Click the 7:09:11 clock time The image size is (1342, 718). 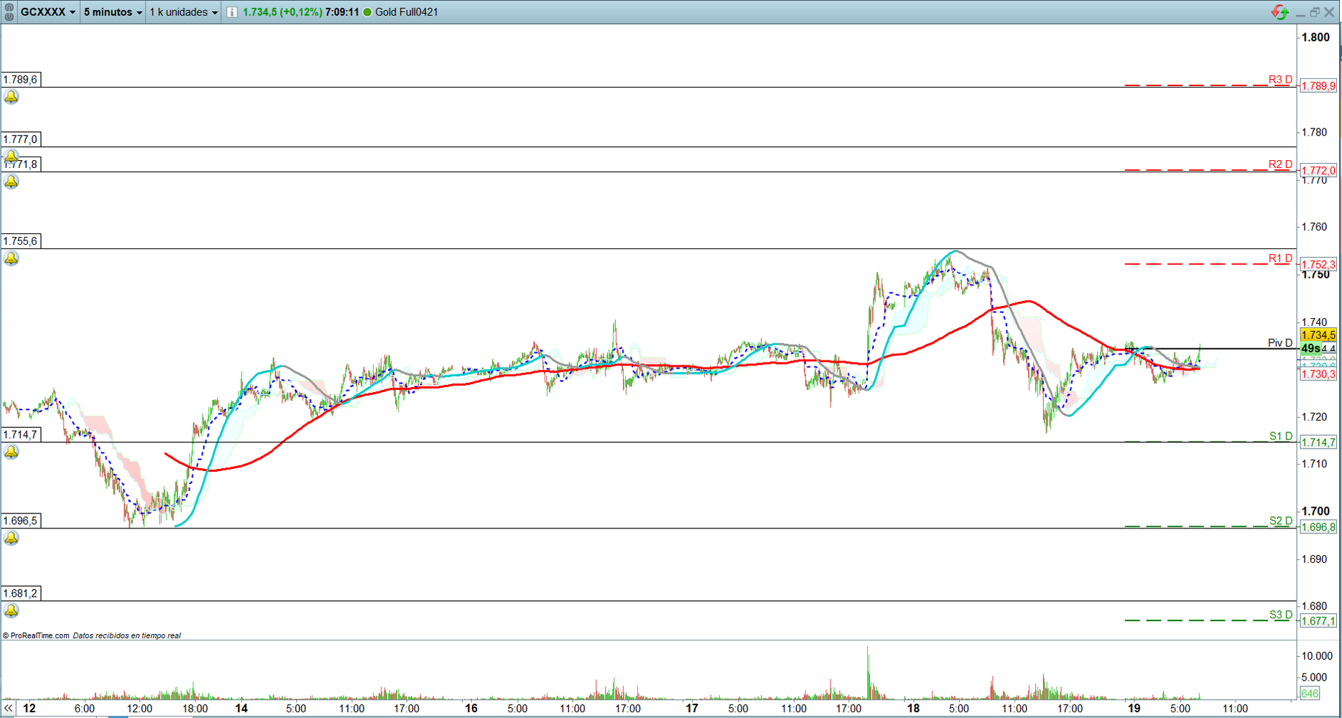(x=342, y=12)
